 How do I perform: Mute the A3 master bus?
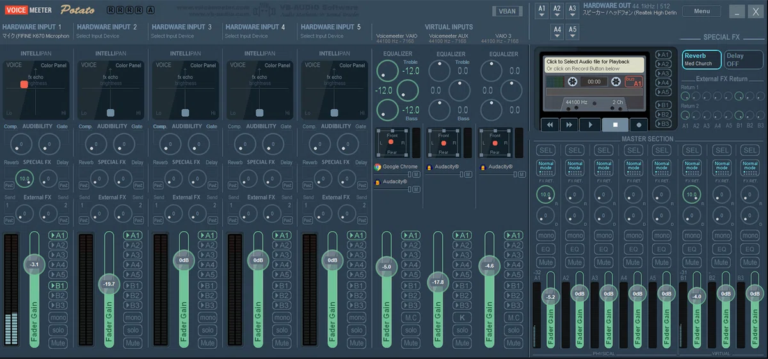(604, 263)
